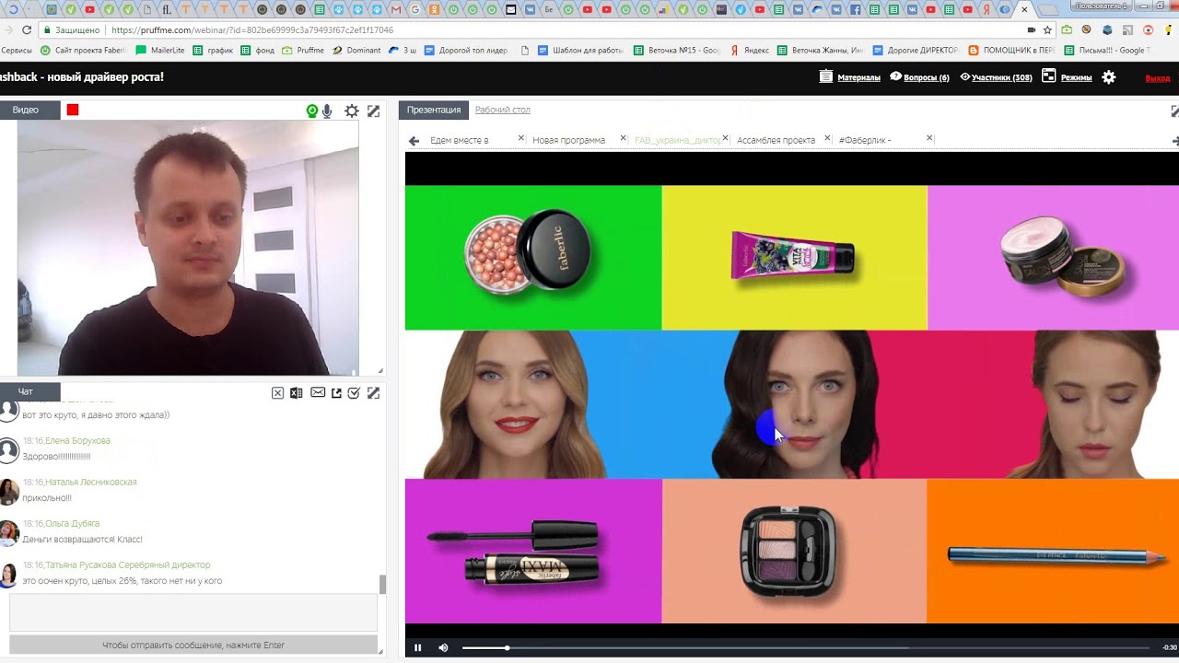1179x663 pixels.
Task: Open the Дорогой топ лидер bookmark
Action: click(466, 51)
